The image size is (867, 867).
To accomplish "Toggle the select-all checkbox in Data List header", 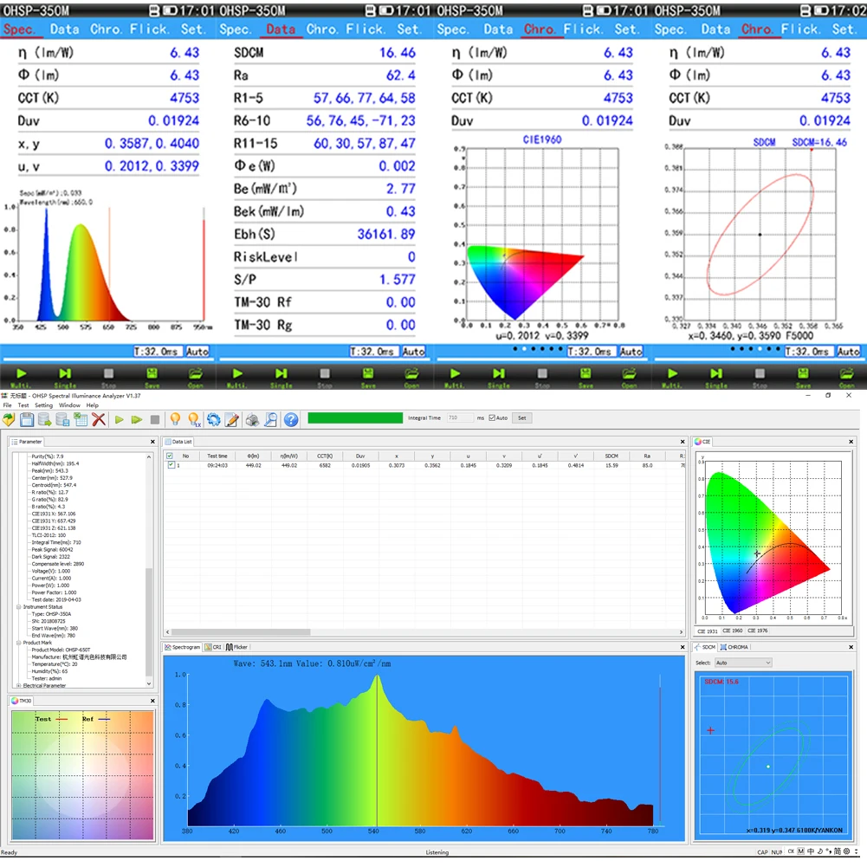I will click(171, 456).
